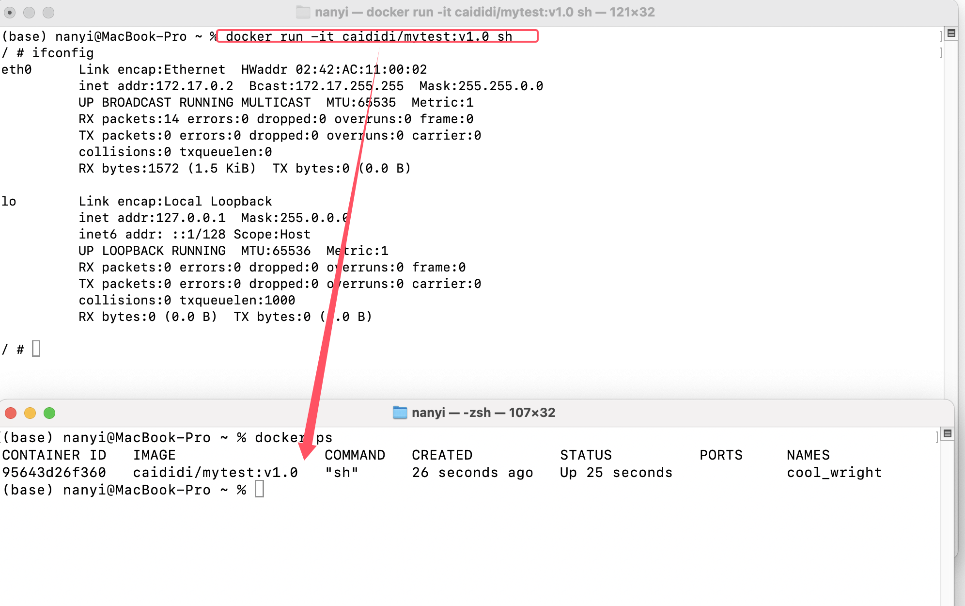
Task: Click the container name cool_wright
Action: click(x=834, y=472)
